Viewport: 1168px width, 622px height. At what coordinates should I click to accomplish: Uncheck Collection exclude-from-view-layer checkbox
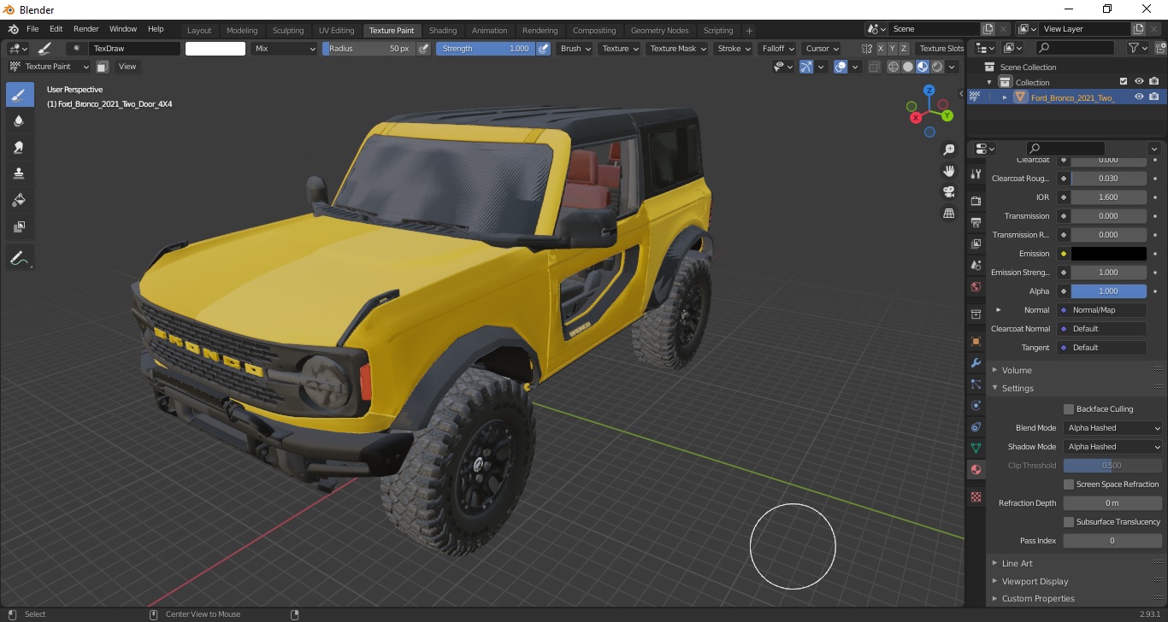[1124, 82]
